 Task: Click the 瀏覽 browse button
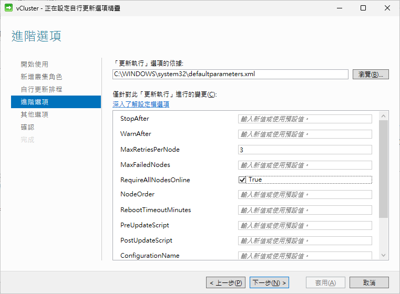[x=370, y=75]
